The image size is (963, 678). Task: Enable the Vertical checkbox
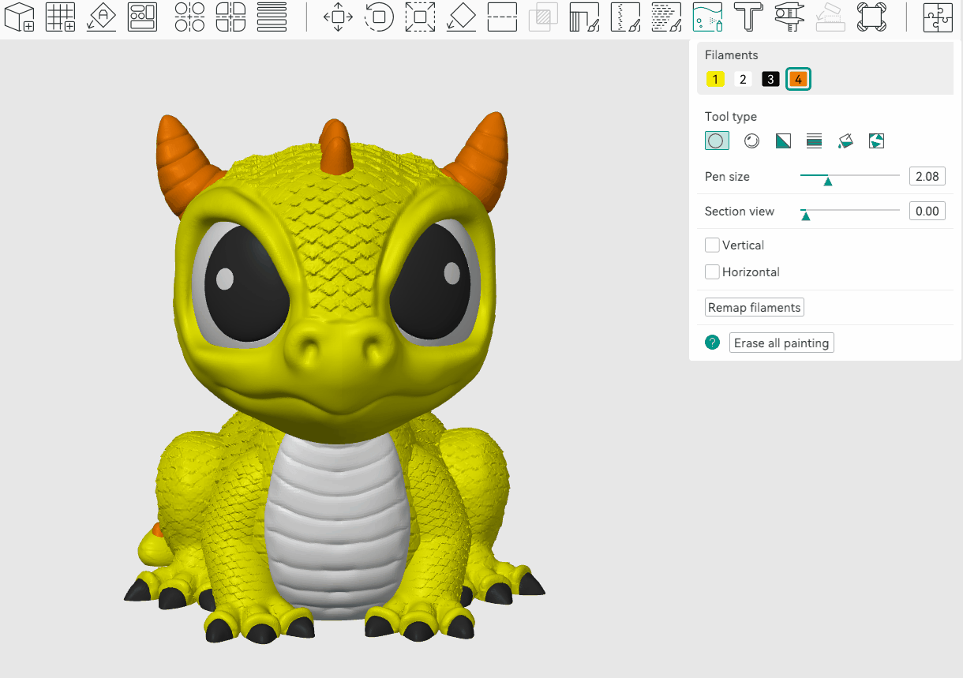click(712, 245)
